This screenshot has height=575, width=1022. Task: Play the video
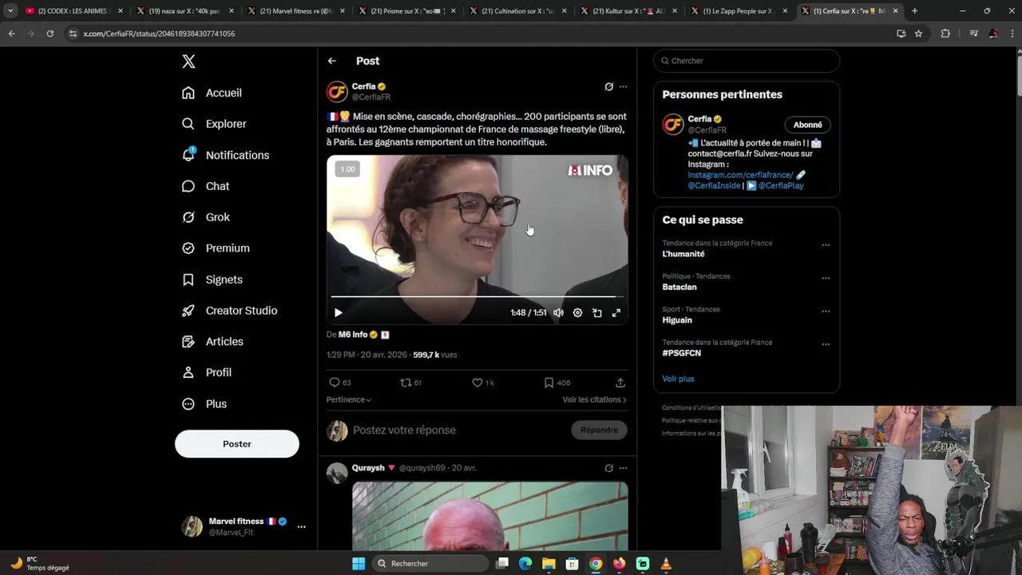pyautogui.click(x=338, y=313)
